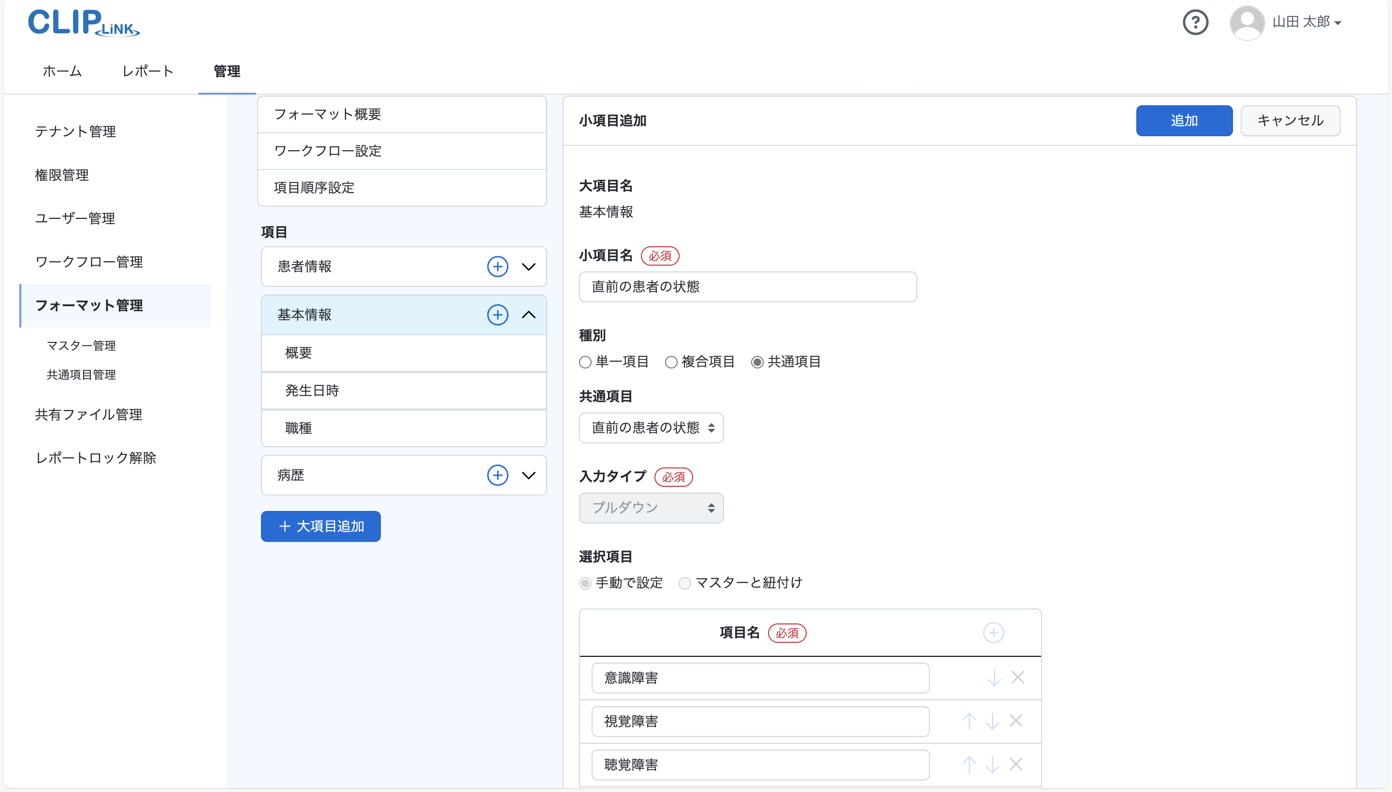Click the 大項目追加 button
The image size is (1392, 792).
[320, 526]
